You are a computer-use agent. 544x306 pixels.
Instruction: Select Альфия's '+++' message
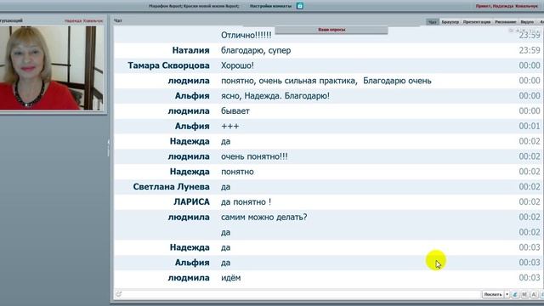(x=230, y=127)
